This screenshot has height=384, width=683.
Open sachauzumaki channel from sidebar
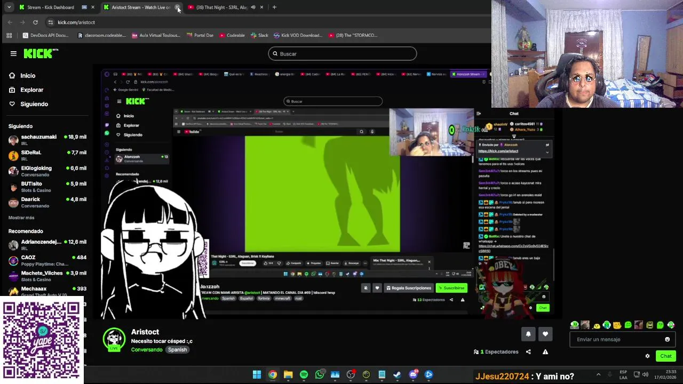[x=47, y=140]
